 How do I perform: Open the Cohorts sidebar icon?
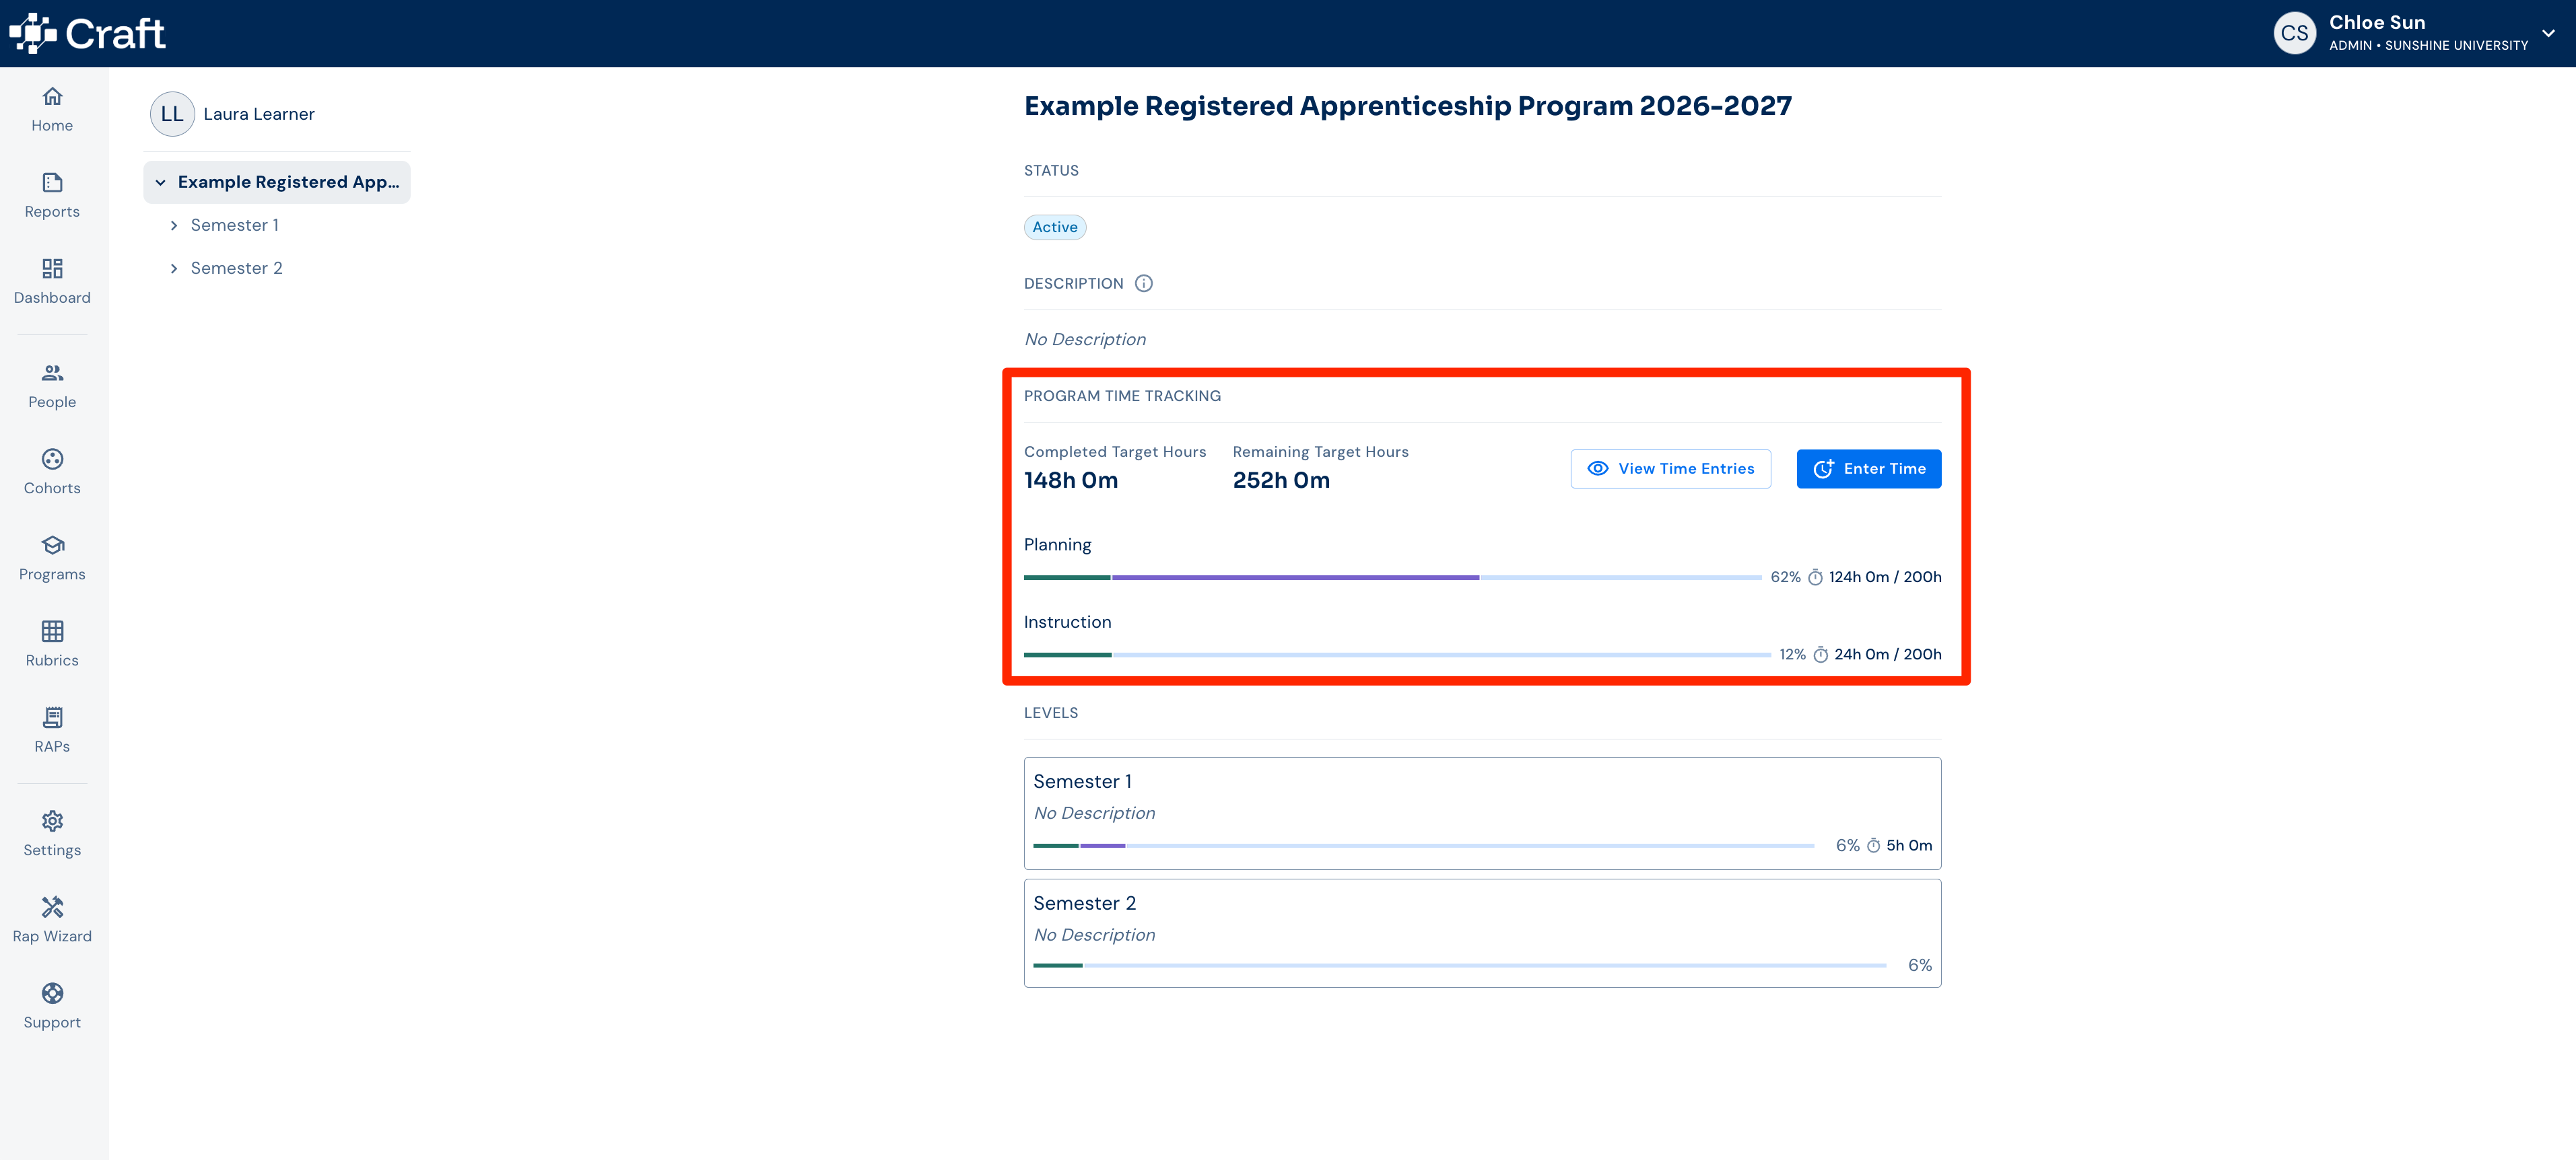[52, 460]
